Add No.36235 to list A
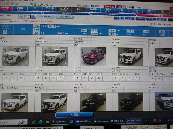 (38, 78)
